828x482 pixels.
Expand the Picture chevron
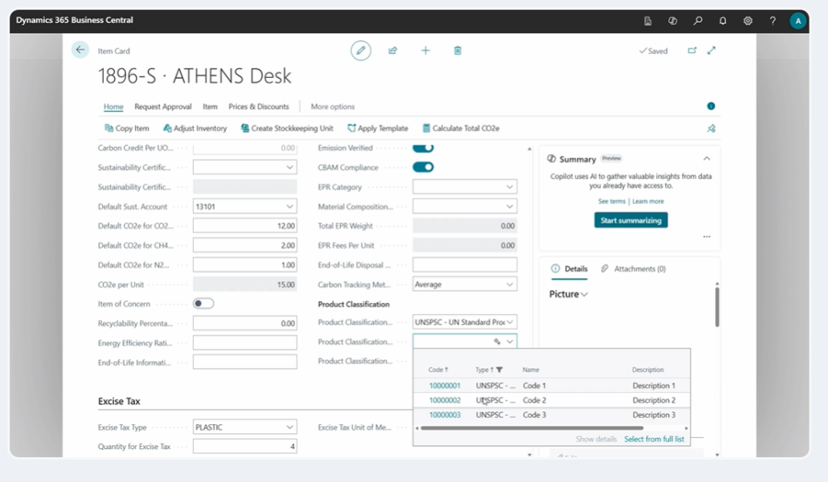[x=584, y=295]
